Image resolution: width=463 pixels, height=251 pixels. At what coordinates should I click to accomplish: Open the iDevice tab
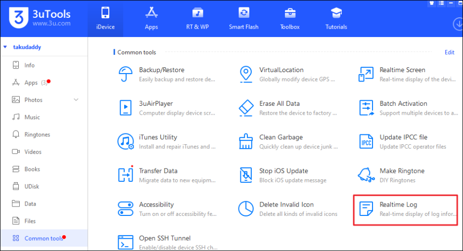pos(105,19)
